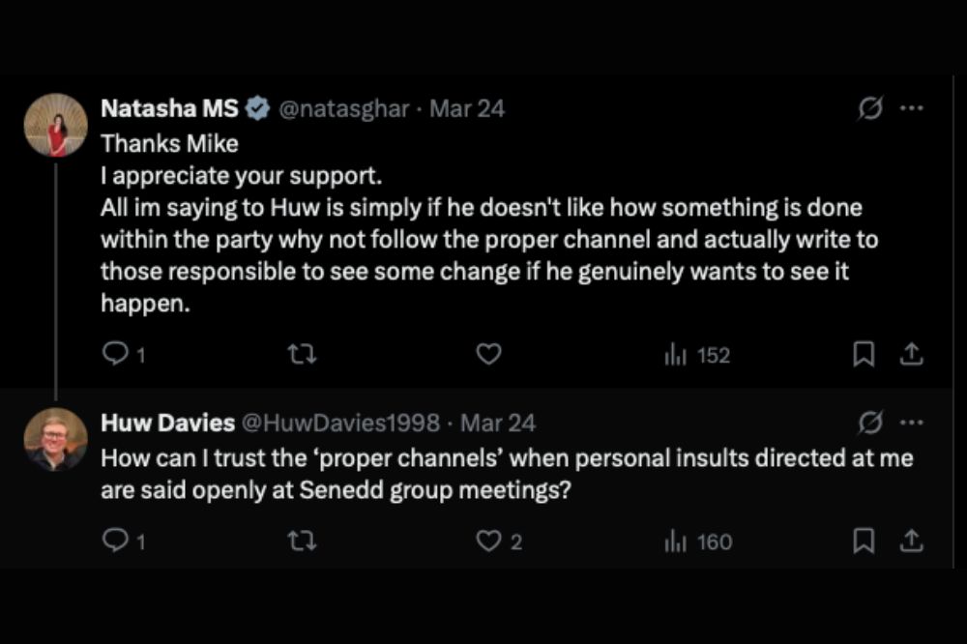Screen dimensions: 967x644
Task: Reply to Huw Davies's tweet
Action: 115,542
